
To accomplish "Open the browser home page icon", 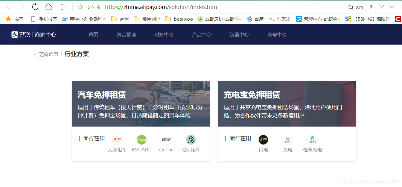I will point(48,7).
